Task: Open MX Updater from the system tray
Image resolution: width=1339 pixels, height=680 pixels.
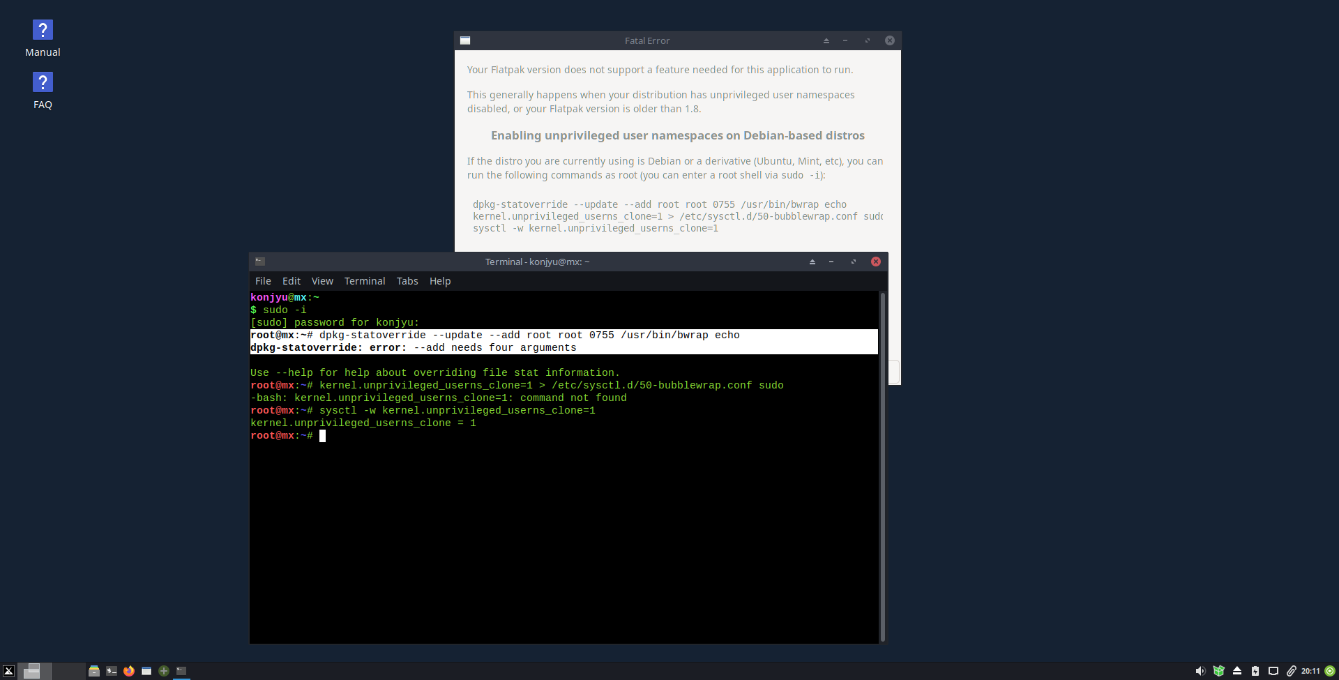Action: tap(1219, 671)
